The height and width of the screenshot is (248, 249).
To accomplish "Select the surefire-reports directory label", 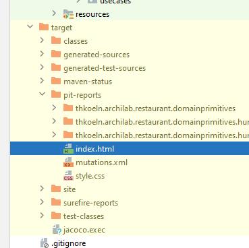I will [x=90, y=203].
